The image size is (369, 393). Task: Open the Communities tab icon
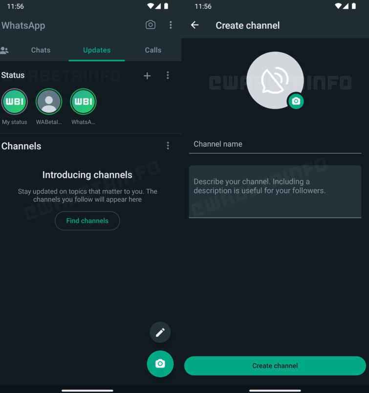tap(5, 50)
